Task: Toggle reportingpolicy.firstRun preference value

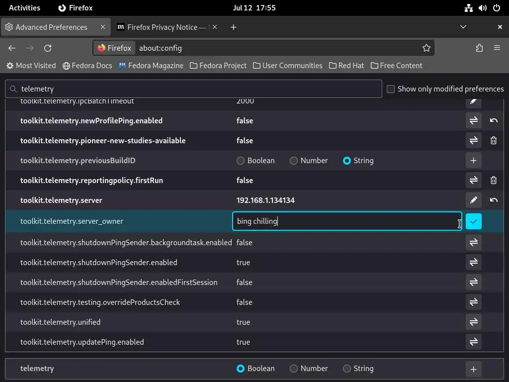Action: [473, 180]
